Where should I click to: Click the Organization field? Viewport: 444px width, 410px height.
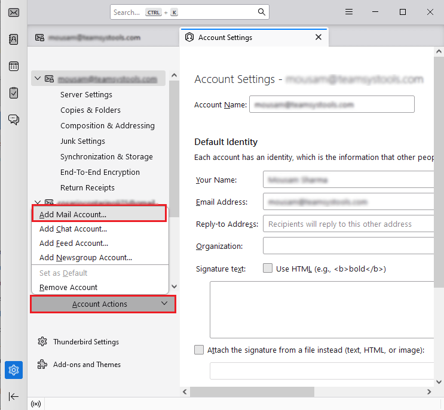pyautogui.click(x=348, y=246)
